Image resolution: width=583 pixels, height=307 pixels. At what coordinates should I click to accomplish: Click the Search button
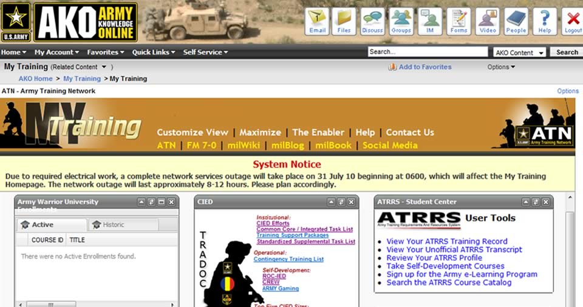567,52
